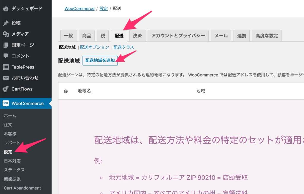Click the WooCommerce breadcrumb link
Image resolution: width=304 pixels, height=194 pixels.
tap(79, 9)
